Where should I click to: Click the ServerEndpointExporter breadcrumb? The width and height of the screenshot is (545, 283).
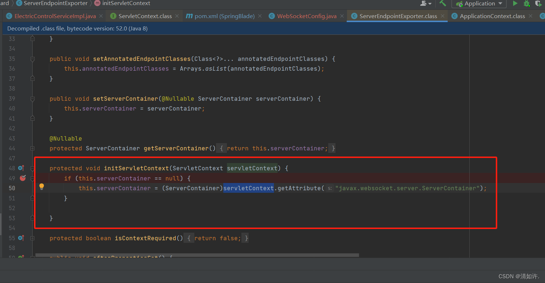55,3
